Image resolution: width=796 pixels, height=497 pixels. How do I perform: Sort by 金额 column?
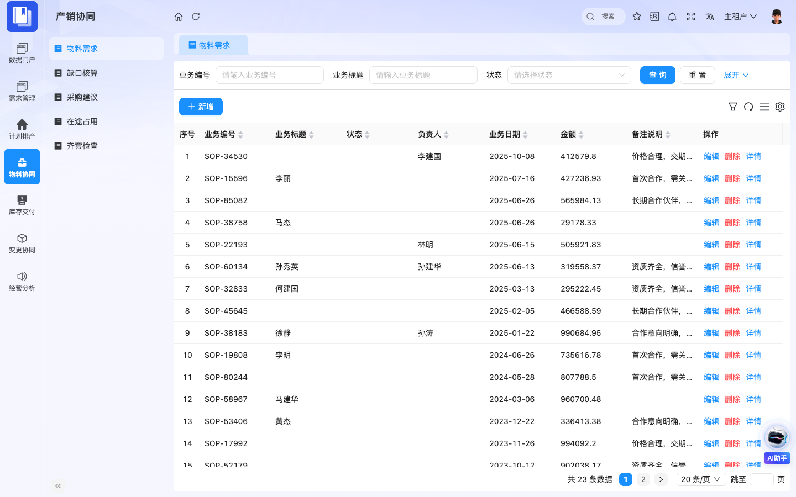[581, 134]
